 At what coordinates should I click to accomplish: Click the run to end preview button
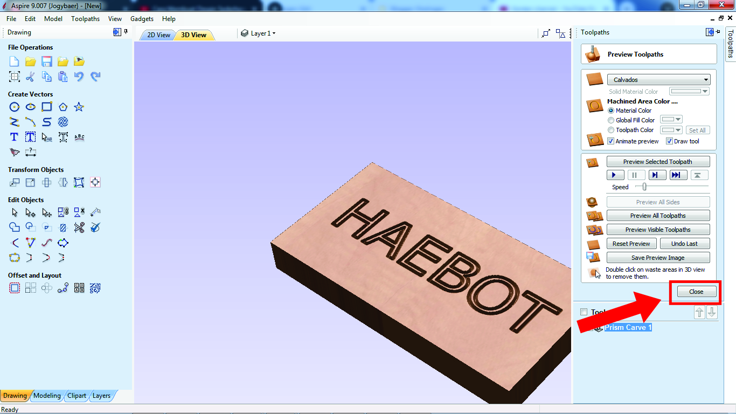(678, 175)
